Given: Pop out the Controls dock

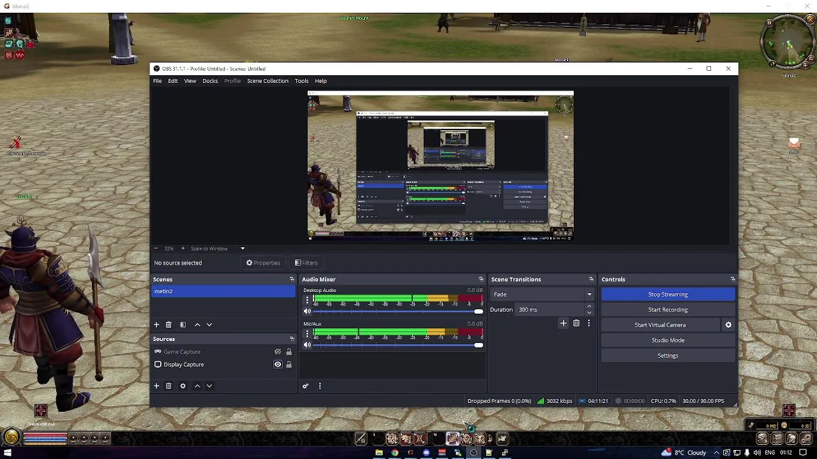Looking at the screenshot, I should [x=733, y=279].
